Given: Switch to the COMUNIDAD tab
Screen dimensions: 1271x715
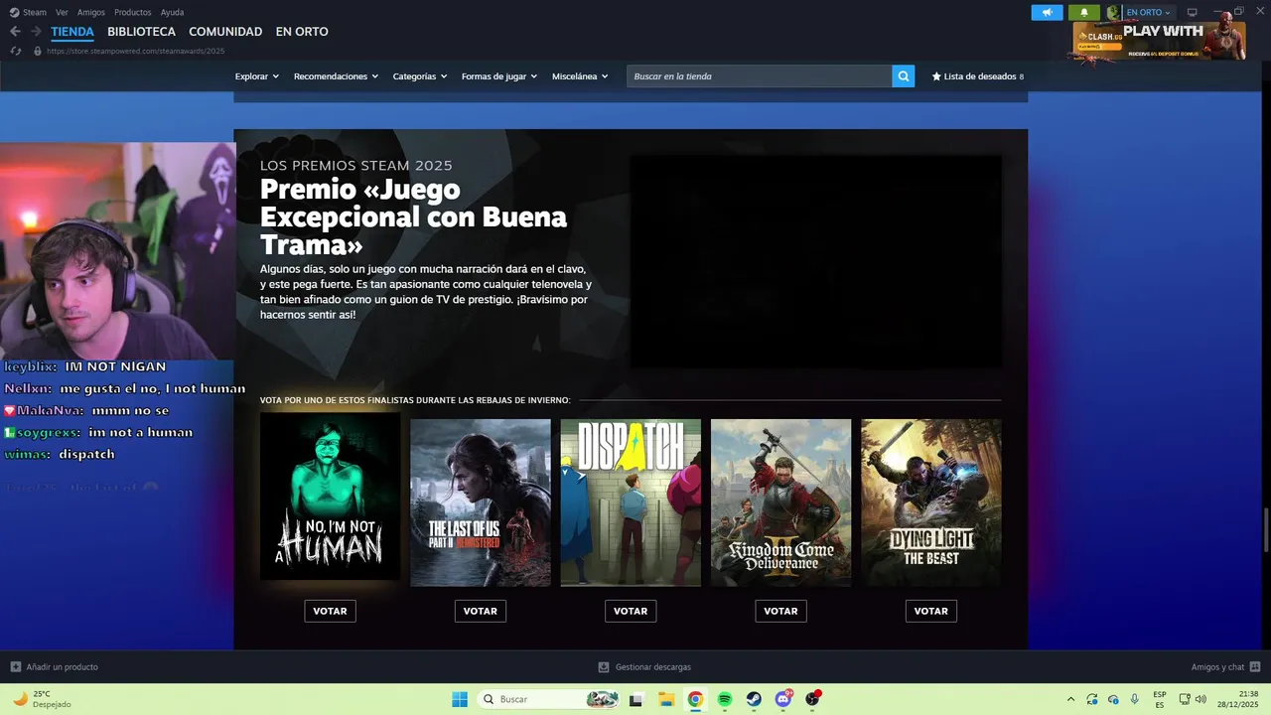Looking at the screenshot, I should [x=225, y=32].
